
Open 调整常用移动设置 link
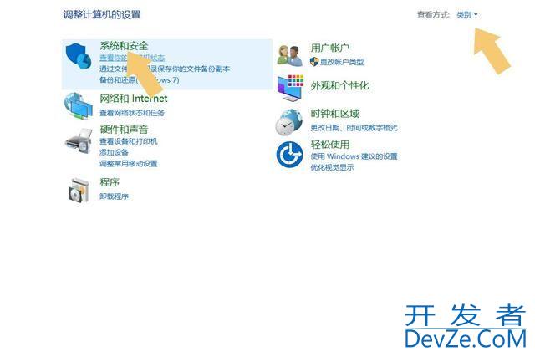[x=129, y=164]
